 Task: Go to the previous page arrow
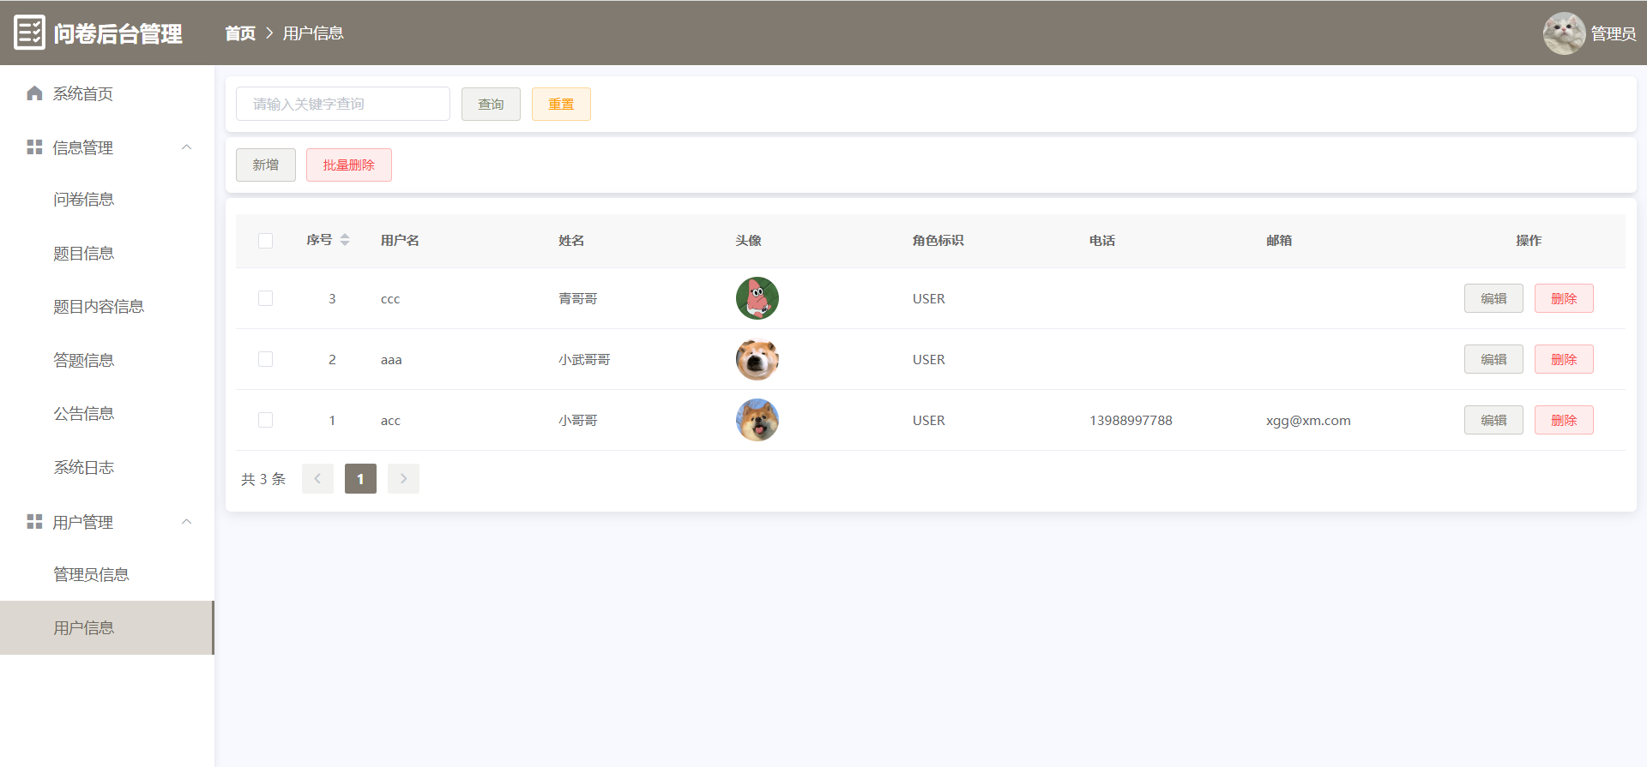point(317,479)
